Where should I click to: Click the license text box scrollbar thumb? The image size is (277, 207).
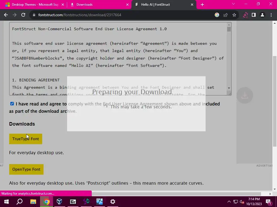[x=229, y=29]
